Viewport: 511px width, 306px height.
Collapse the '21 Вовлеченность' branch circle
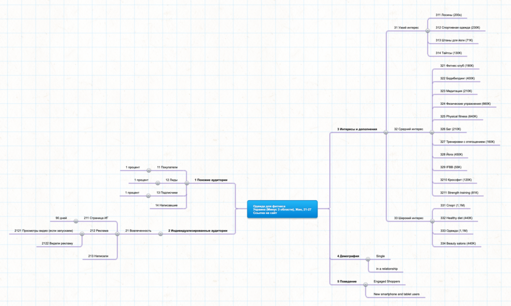tap(117, 234)
